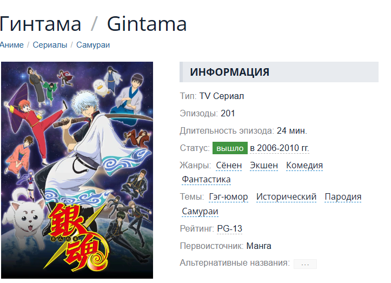
Task: Click the Gintama English title heading
Action: click(147, 24)
